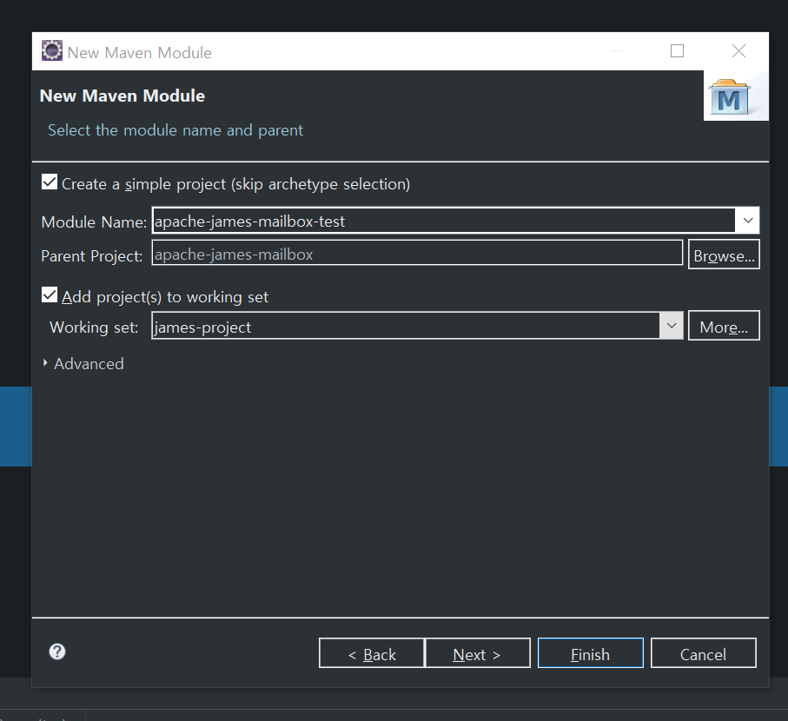Screen dimensions: 788x721
Task: Open the Module Name dropdown arrow
Action: pos(747,221)
